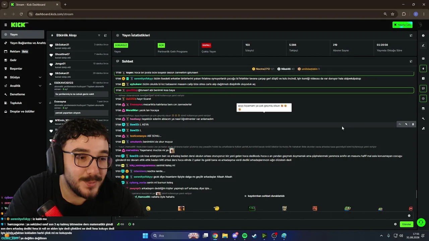The height and width of the screenshot is (241, 429).
Task: Send the chat message with Gönder
Action: [x=407, y=224]
